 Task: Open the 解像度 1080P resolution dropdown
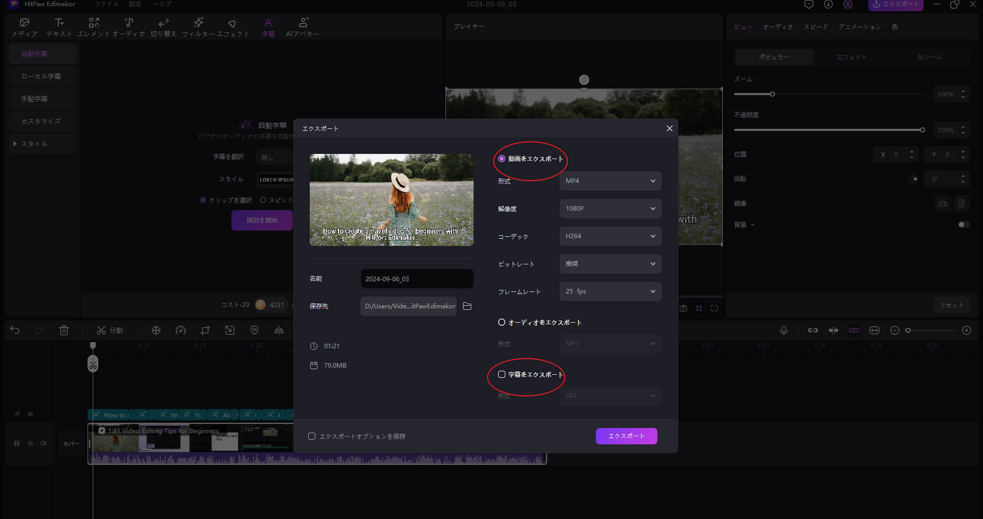610,209
